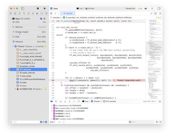Open the Find navigator magnifier icon
Image resolution: width=171 pixels, height=135 pixels.
(24, 13)
